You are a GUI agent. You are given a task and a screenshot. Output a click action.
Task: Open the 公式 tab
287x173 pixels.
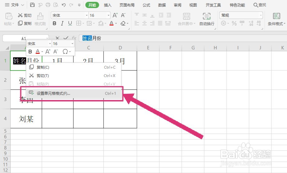point(146,5)
